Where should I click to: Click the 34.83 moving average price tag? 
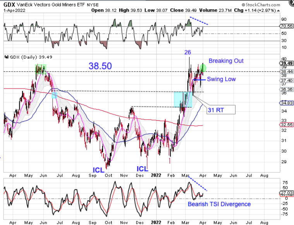(x=285, y=103)
